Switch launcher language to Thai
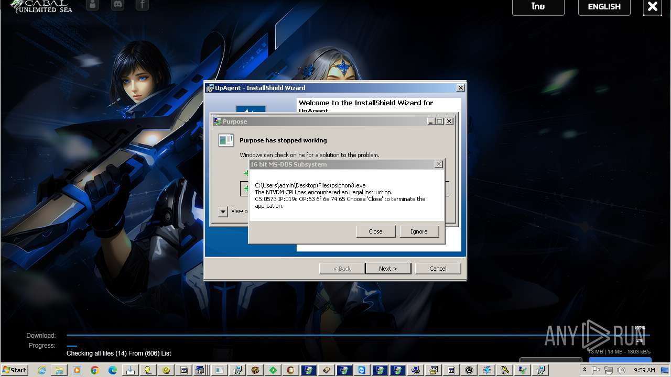The image size is (671, 377). click(538, 7)
